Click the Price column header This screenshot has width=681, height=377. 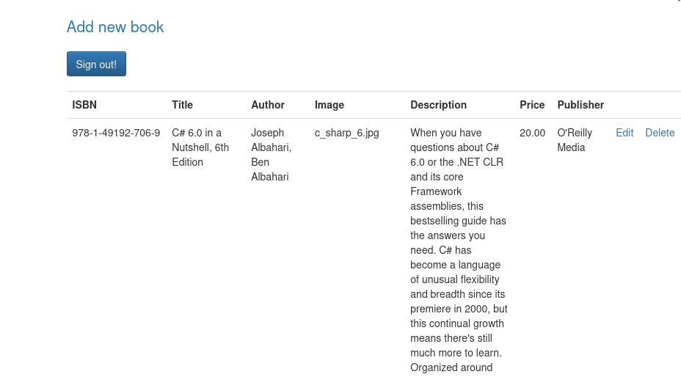pyautogui.click(x=532, y=105)
